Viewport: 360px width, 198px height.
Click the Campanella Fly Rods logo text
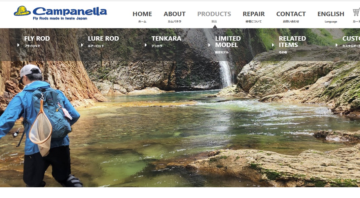click(x=70, y=13)
